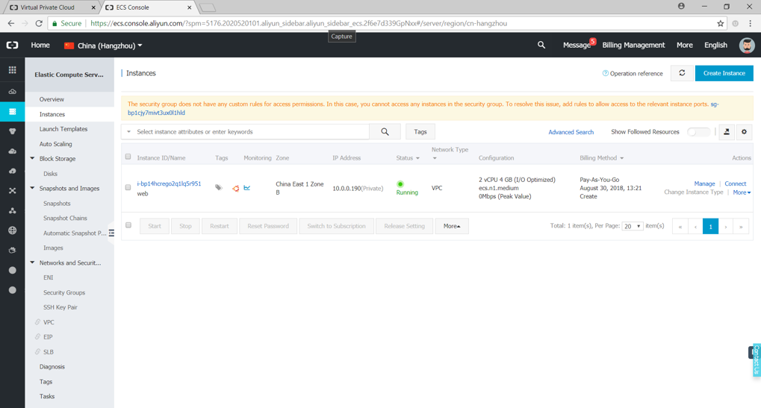Open Launch Templates in the sidebar
The width and height of the screenshot is (761, 408).
(x=63, y=129)
